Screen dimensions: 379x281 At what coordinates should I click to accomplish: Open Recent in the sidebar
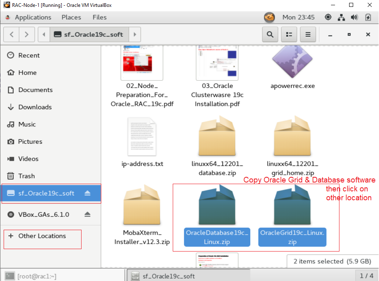click(x=50, y=55)
